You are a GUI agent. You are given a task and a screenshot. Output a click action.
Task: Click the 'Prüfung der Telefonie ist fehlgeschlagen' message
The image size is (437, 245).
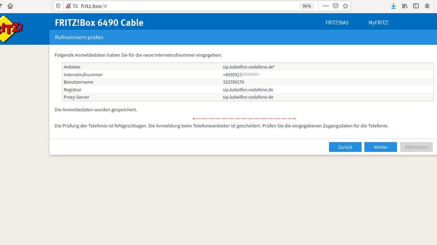pos(222,126)
